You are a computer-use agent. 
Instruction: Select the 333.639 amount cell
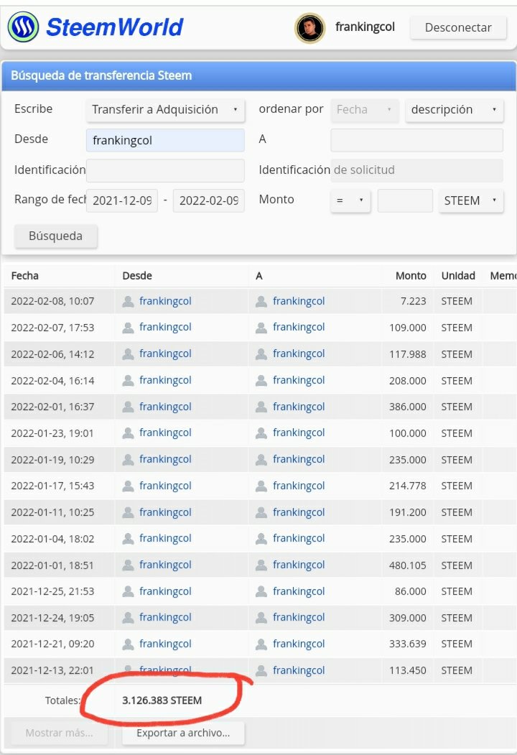pyautogui.click(x=407, y=644)
